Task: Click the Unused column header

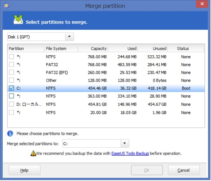Action: click(153, 48)
